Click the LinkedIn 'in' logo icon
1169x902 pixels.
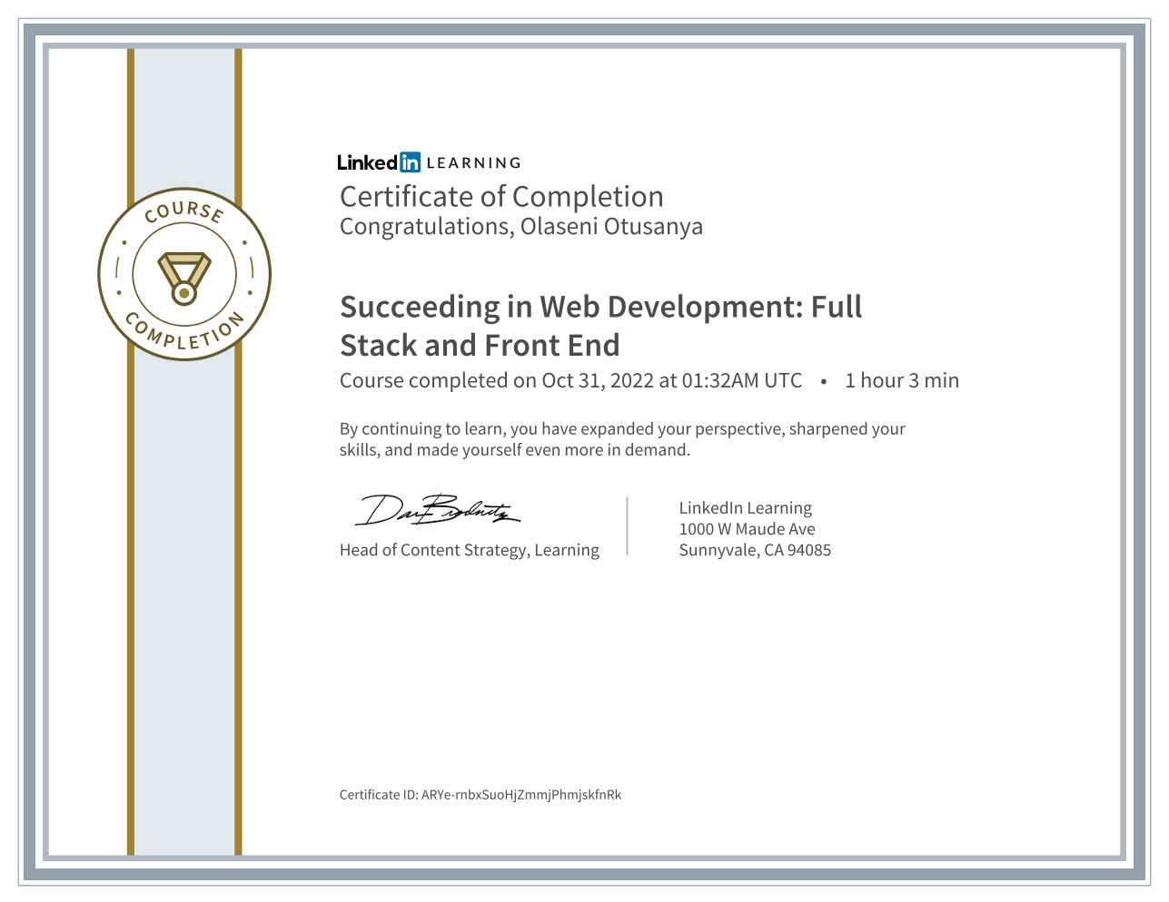pyautogui.click(x=410, y=162)
